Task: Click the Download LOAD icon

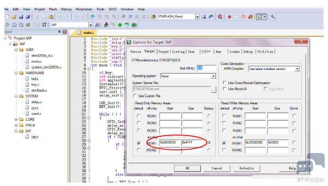Action: tap(44, 25)
